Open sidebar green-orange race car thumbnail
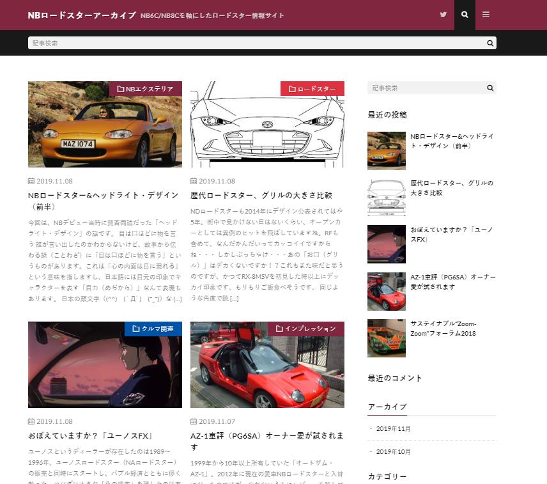 (x=387, y=338)
